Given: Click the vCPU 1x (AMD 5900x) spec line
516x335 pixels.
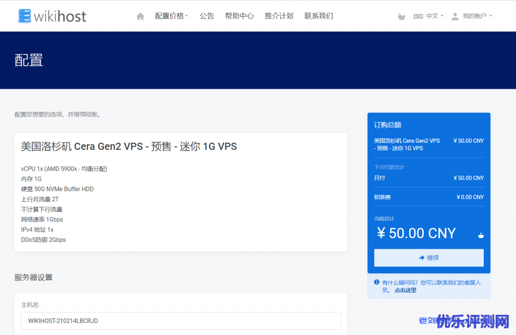Looking at the screenshot, I should pos(64,169).
